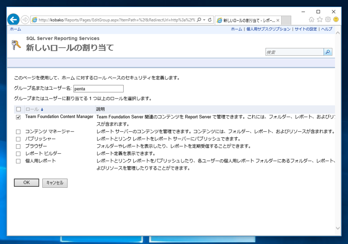Uncheck Team Foundation Content Manager role
348x244 pixels.
point(18,117)
